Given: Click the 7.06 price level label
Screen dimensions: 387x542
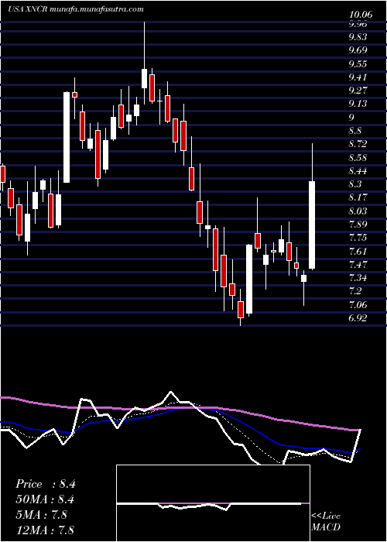Looking at the screenshot, I should (x=358, y=305).
